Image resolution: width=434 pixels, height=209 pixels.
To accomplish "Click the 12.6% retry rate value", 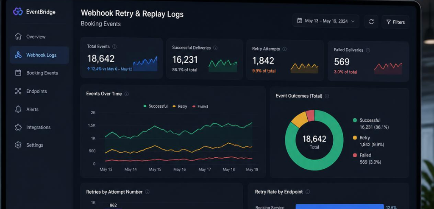I will [x=391, y=207].
